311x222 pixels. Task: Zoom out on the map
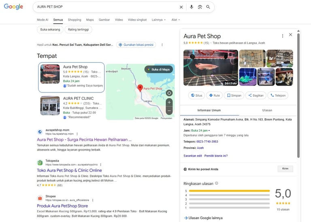point(169,111)
